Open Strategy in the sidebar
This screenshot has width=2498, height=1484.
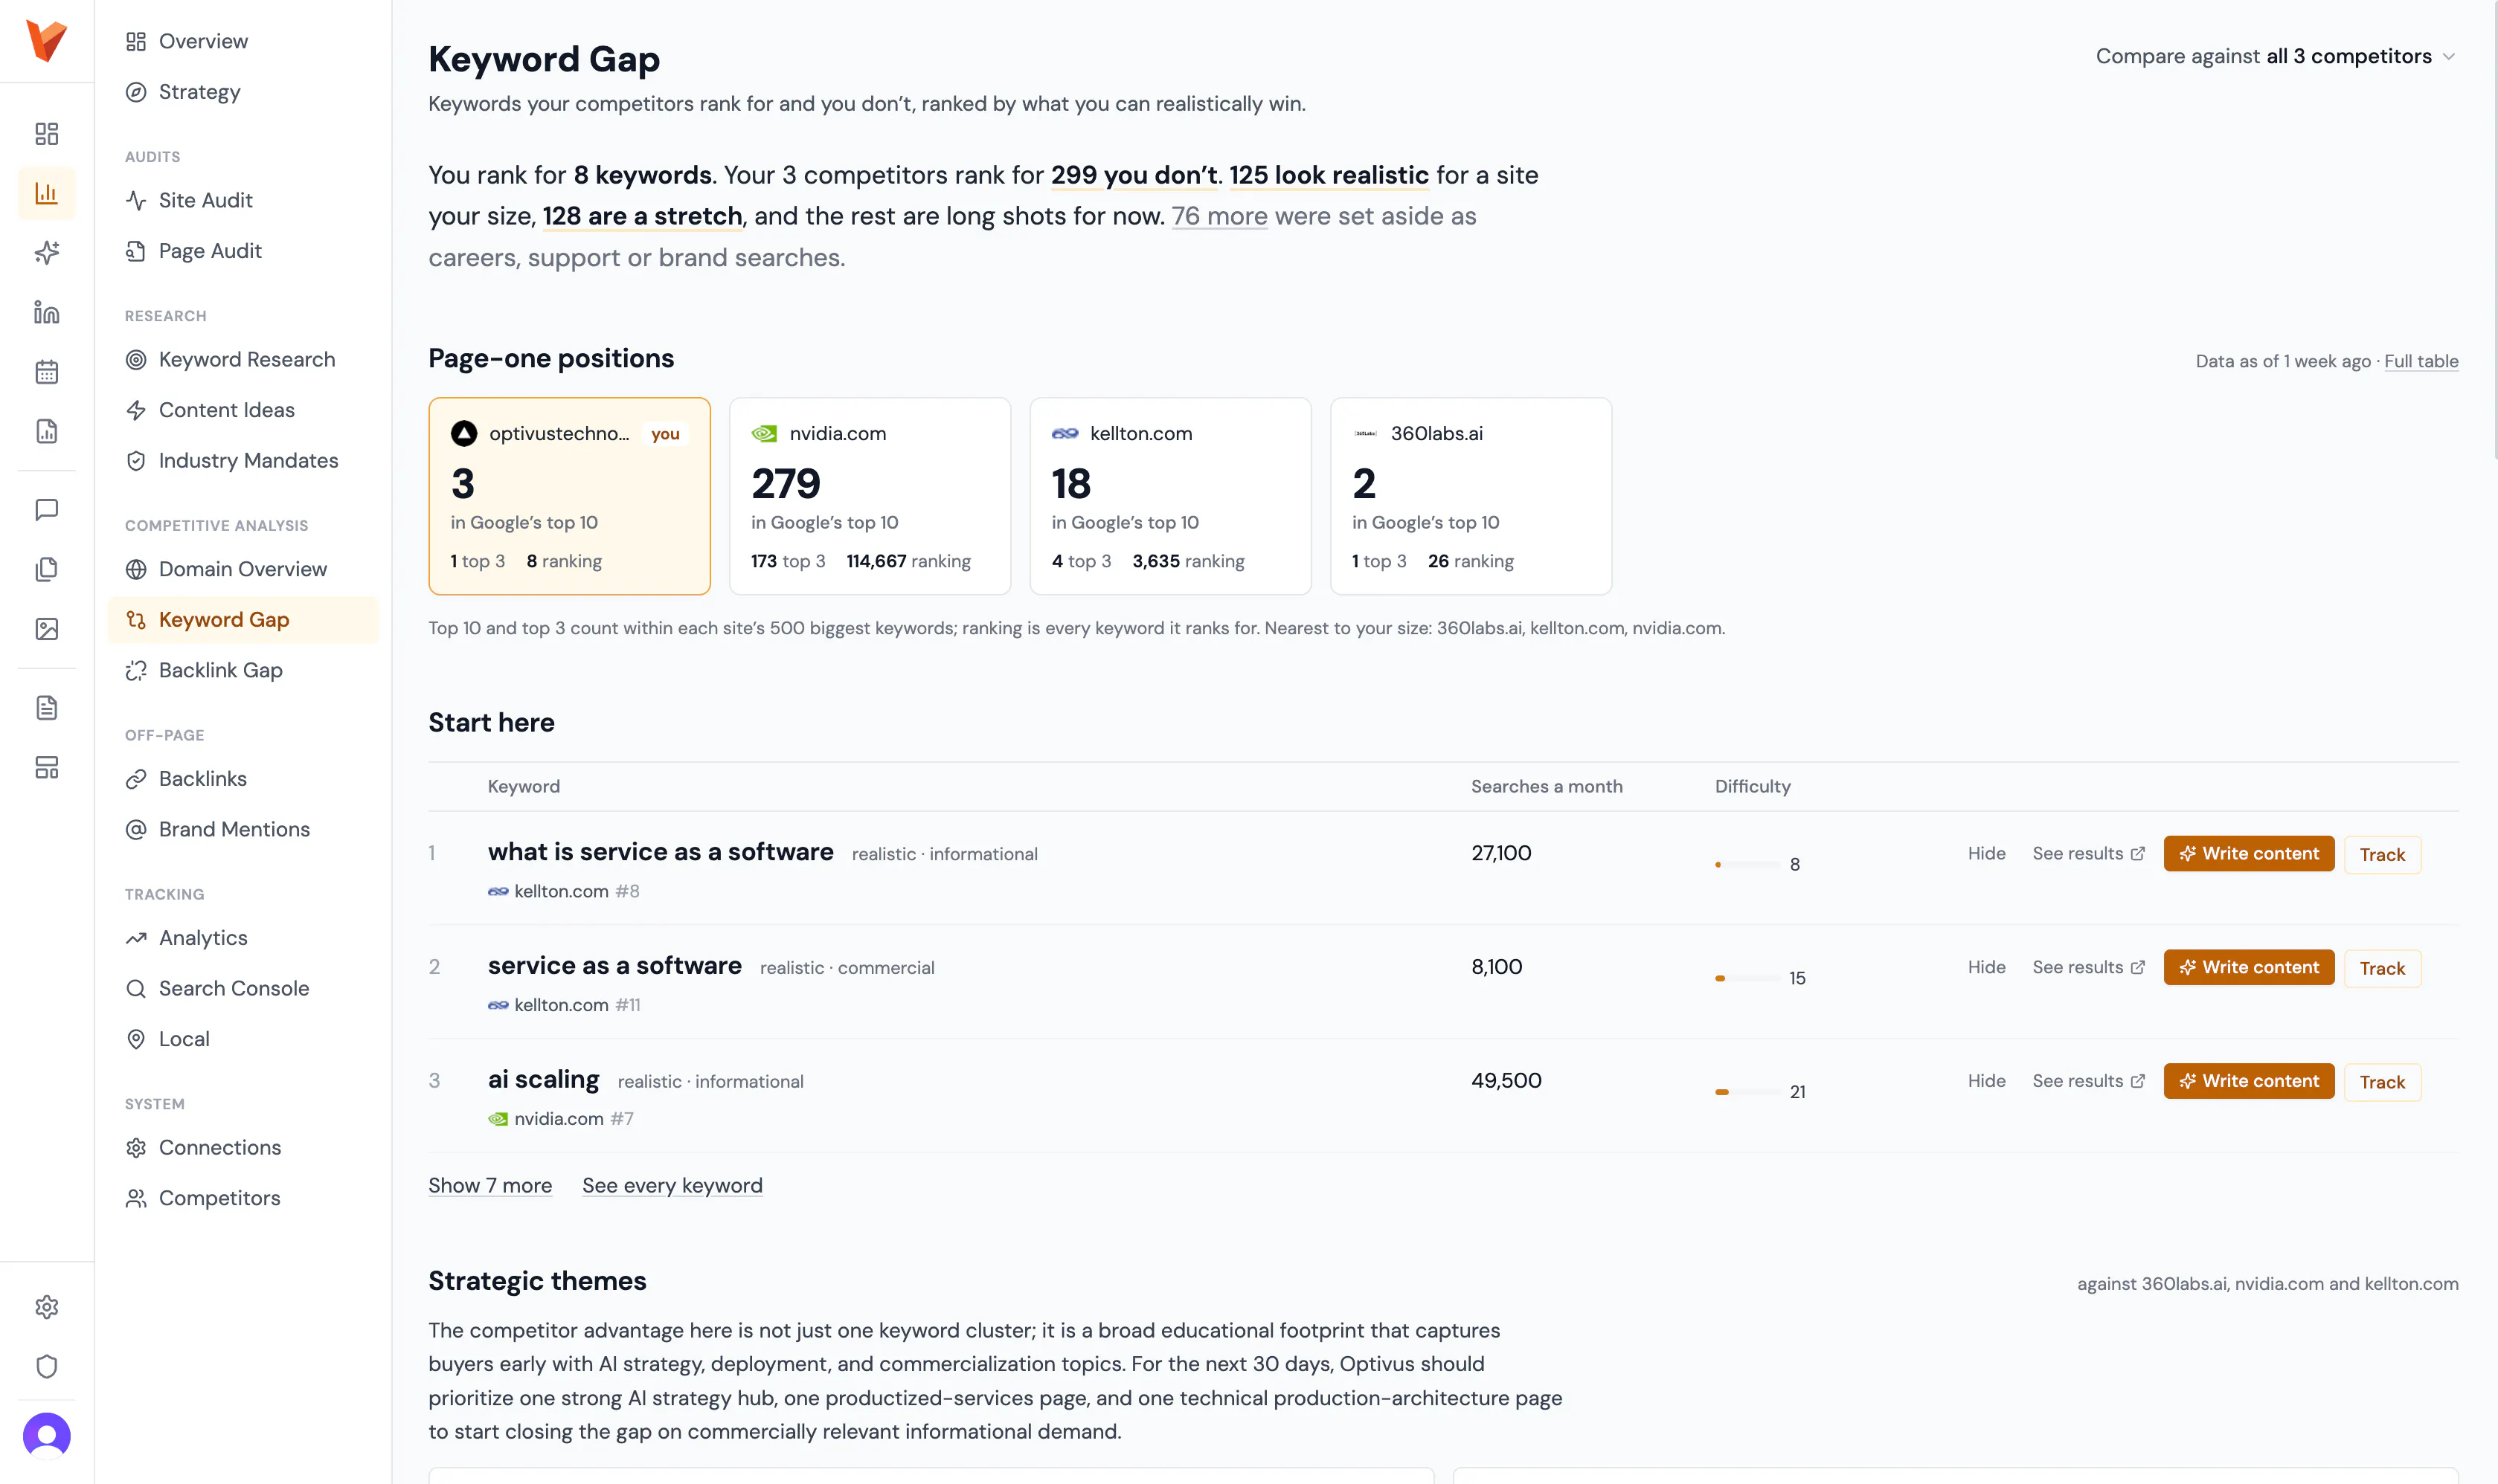pos(243,92)
